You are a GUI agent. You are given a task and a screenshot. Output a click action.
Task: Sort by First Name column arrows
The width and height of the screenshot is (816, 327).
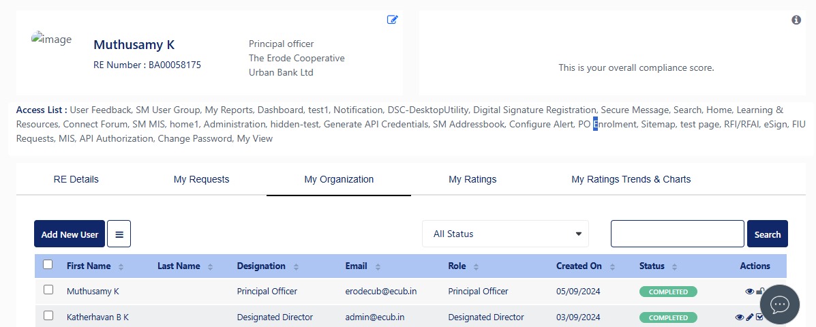(121, 266)
